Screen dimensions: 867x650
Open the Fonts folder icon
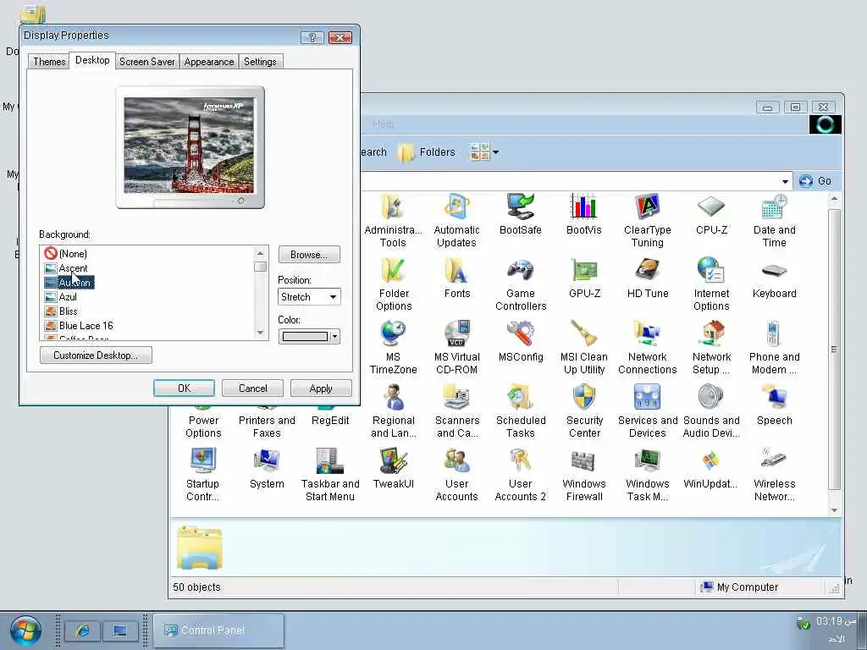point(457,278)
